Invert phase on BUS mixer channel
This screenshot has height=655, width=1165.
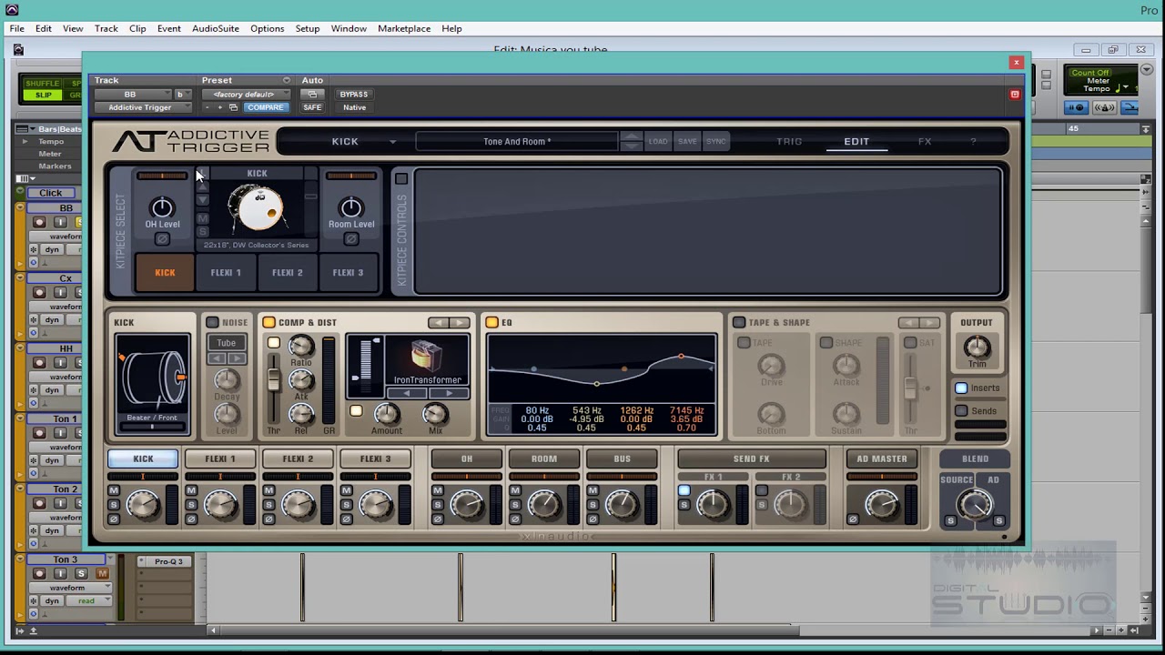coord(593,519)
